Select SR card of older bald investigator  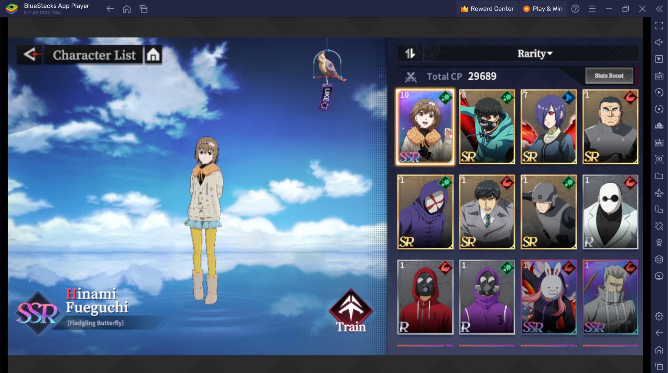[x=610, y=127]
